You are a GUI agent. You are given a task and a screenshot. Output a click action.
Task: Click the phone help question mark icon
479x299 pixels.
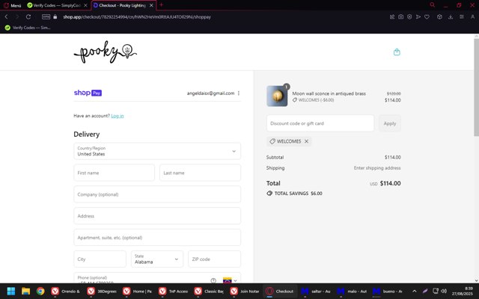[213, 280]
